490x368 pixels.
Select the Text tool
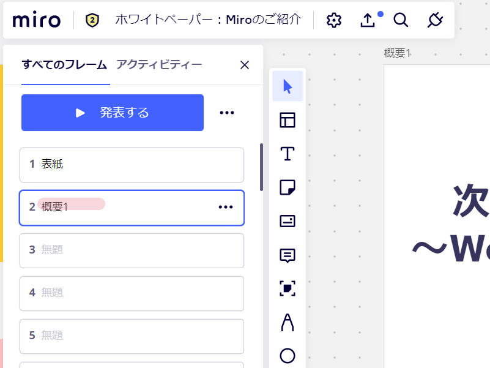click(x=288, y=154)
